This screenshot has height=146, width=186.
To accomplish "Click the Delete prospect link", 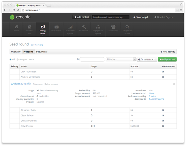I will click(51, 84).
